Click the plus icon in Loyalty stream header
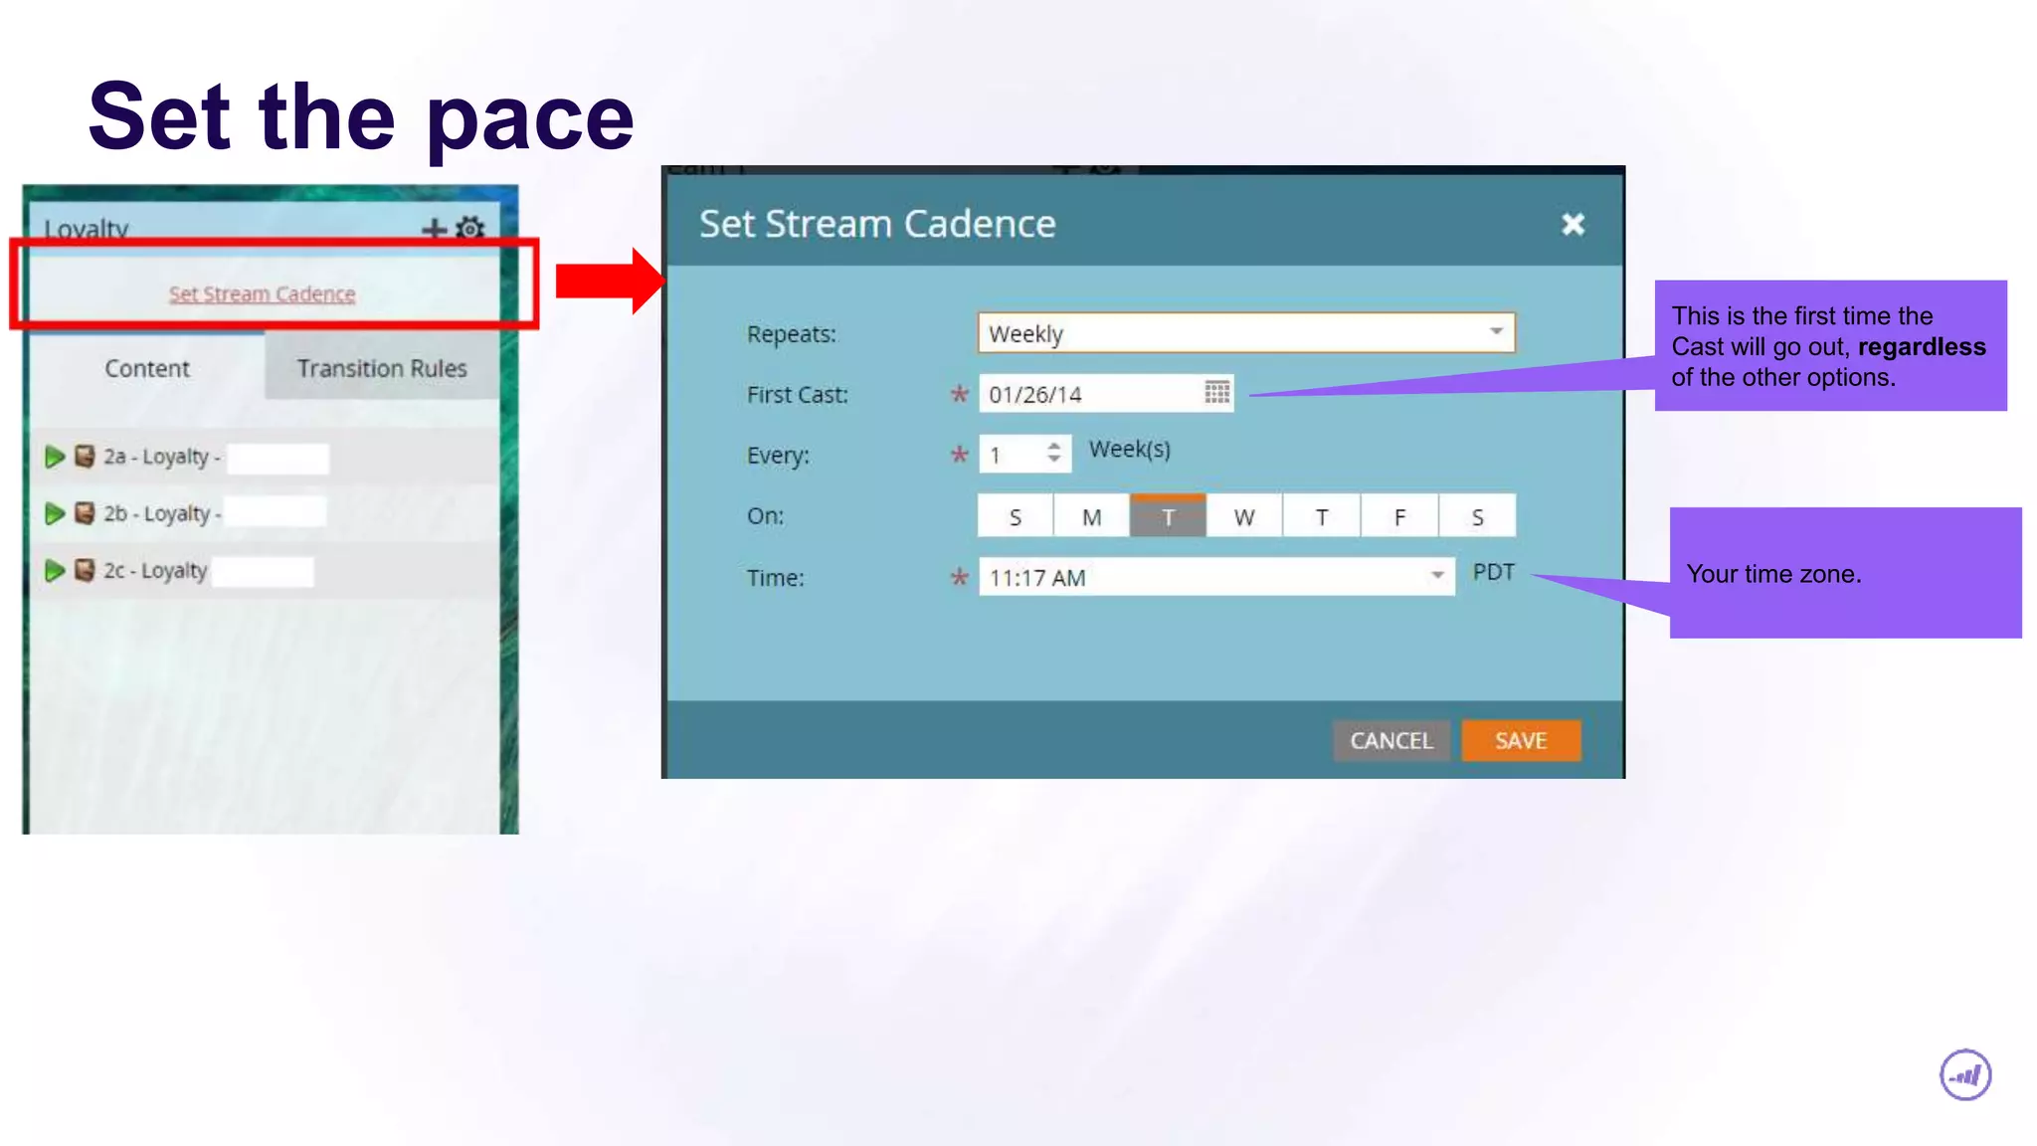 tap(434, 229)
